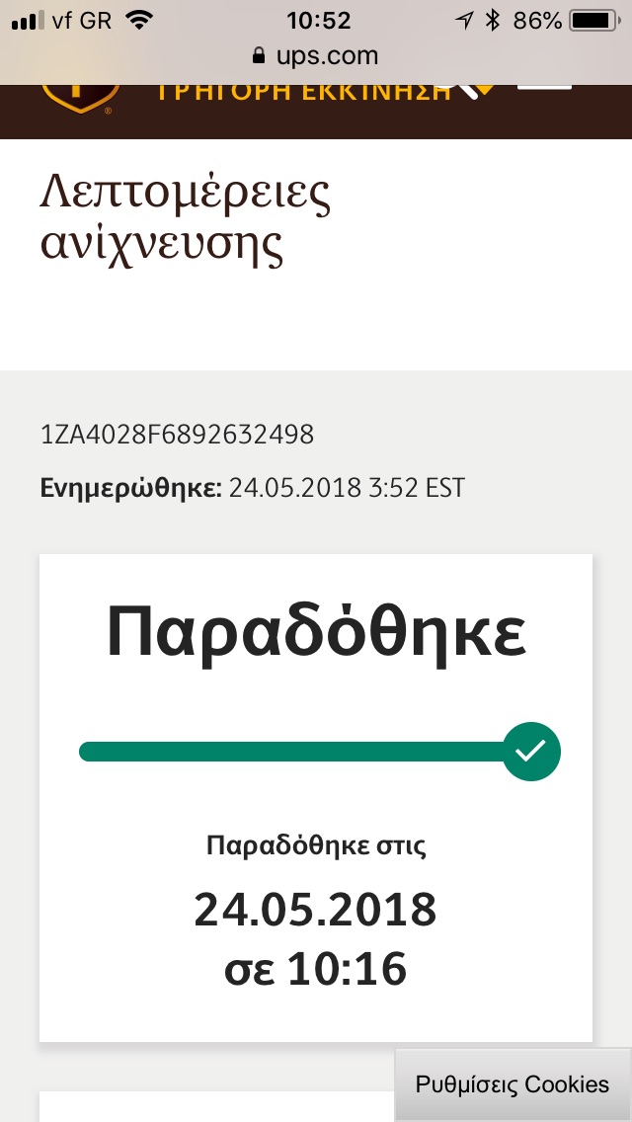Tap the 10:52 status bar clock
The width and height of the screenshot is (632, 1122).
click(x=318, y=21)
